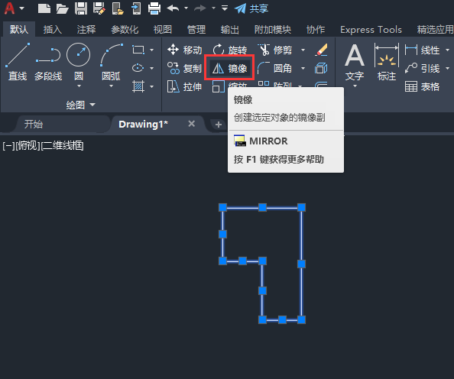Open the 引线 leader dropdown arrow
454x379 pixels.
(x=448, y=68)
